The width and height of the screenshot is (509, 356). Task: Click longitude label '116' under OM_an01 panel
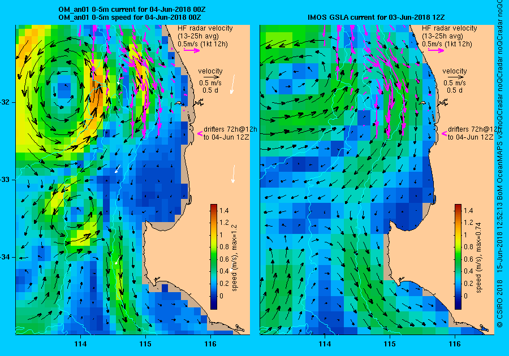pyautogui.click(x=210, y=344)
